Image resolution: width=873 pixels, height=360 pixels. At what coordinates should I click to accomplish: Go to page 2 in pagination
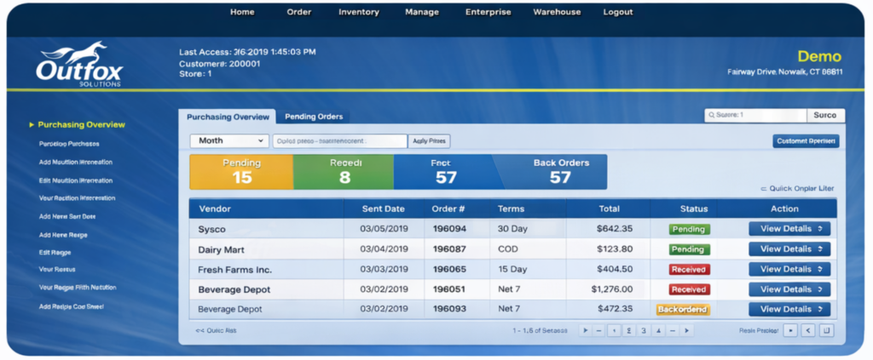coord(628,330)
